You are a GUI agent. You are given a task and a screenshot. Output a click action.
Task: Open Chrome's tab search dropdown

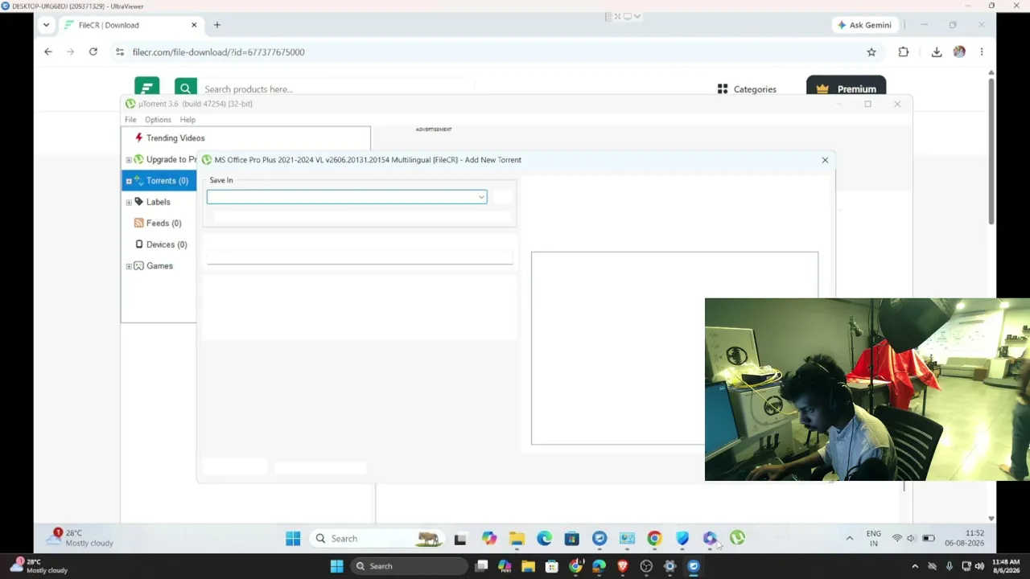pyautogui.click(x=46, y=25)
